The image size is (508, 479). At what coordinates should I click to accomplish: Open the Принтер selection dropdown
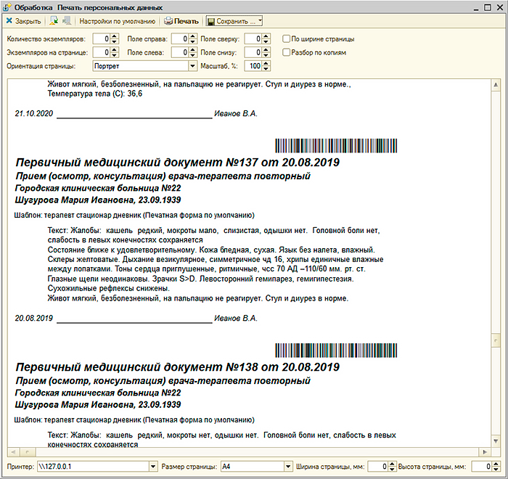click(x=153, y=466)
